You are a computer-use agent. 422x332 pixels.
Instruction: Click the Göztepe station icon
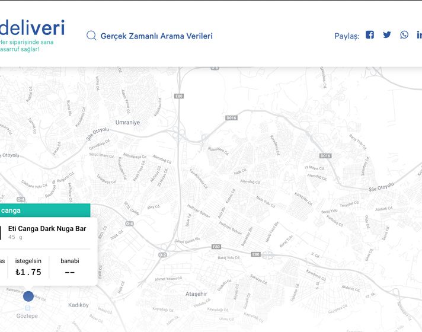coord(27,308)
